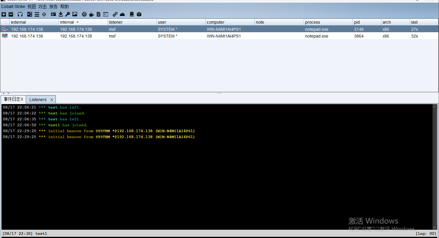Open the 帮助 menu

pyautogui.click(x=64, y=7)
